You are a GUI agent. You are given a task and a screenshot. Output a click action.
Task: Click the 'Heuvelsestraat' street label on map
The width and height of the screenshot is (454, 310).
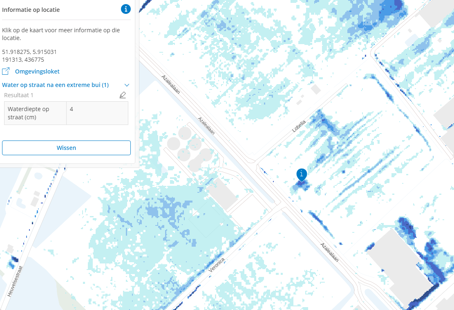pos(15,281)
